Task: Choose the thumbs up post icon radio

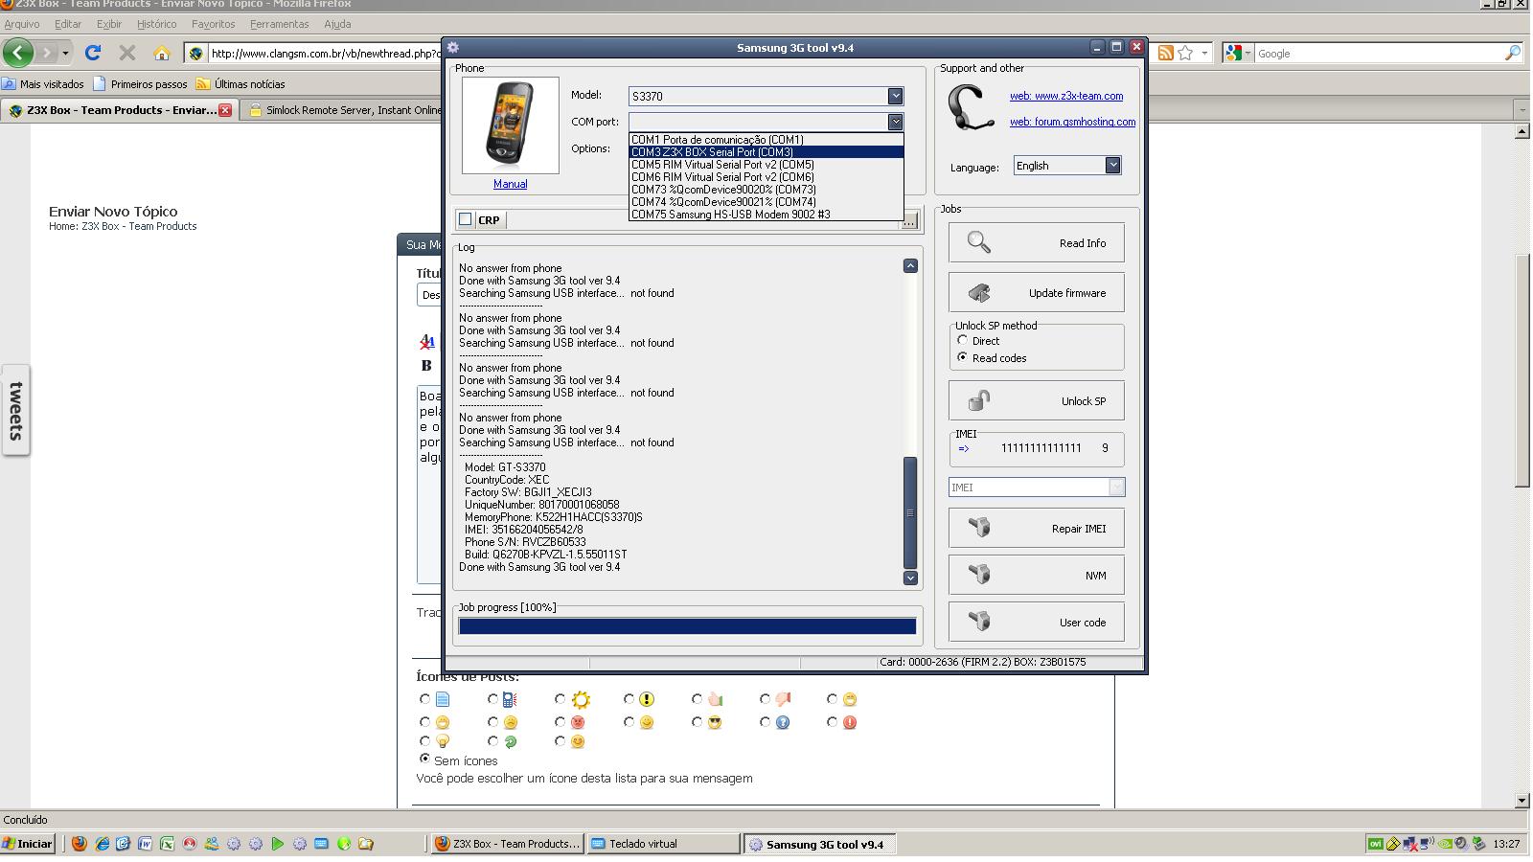Action: 697,699
